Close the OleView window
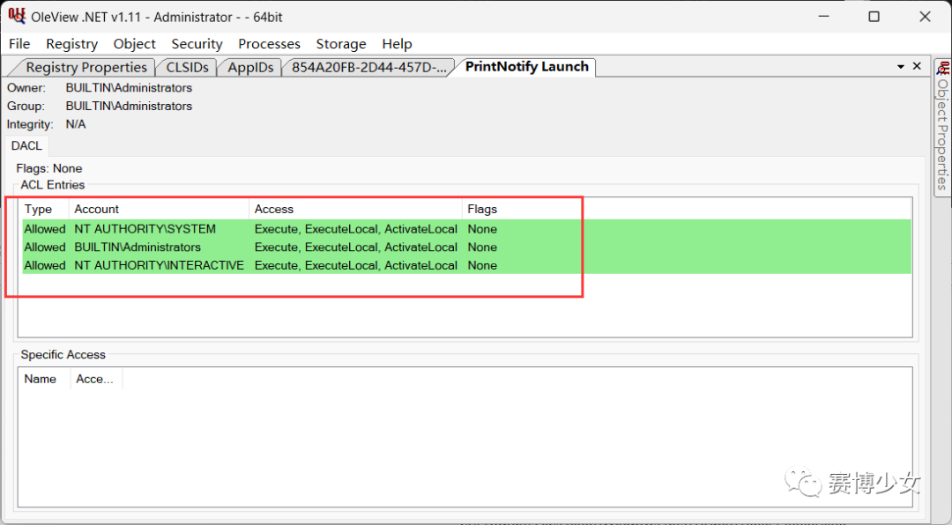952x525 pixels. point(925,17)
